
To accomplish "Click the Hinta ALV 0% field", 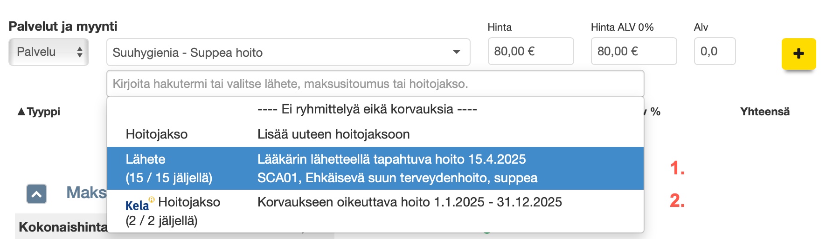I will click(633, 51).
